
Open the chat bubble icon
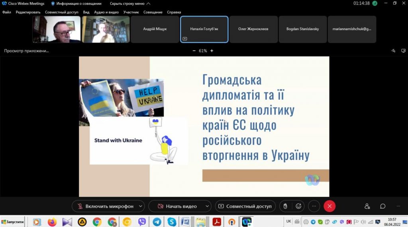tap(382, 206)
